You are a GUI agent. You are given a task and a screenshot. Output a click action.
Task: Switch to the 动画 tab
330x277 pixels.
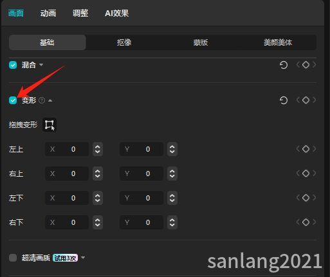click(48, 13)
